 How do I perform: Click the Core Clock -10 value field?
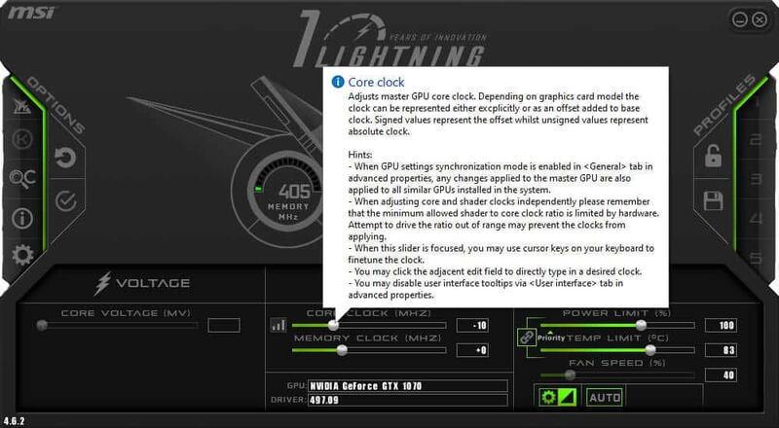(x=472, y=325)
